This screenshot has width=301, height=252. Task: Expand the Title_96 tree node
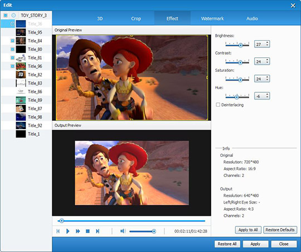tap(12, 66)
